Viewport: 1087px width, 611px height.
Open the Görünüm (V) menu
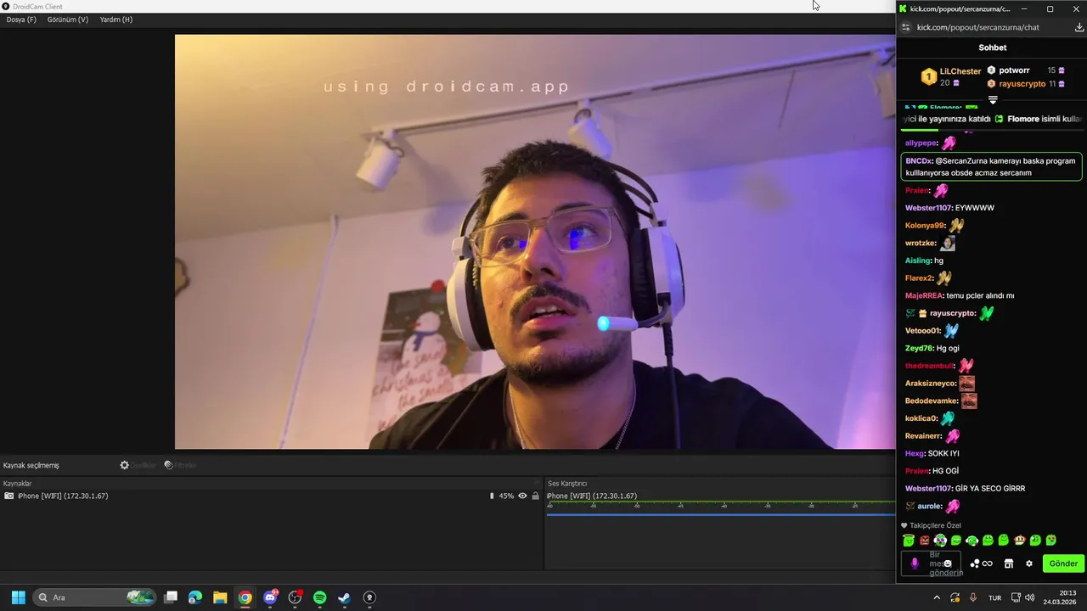tap(68, 20)
